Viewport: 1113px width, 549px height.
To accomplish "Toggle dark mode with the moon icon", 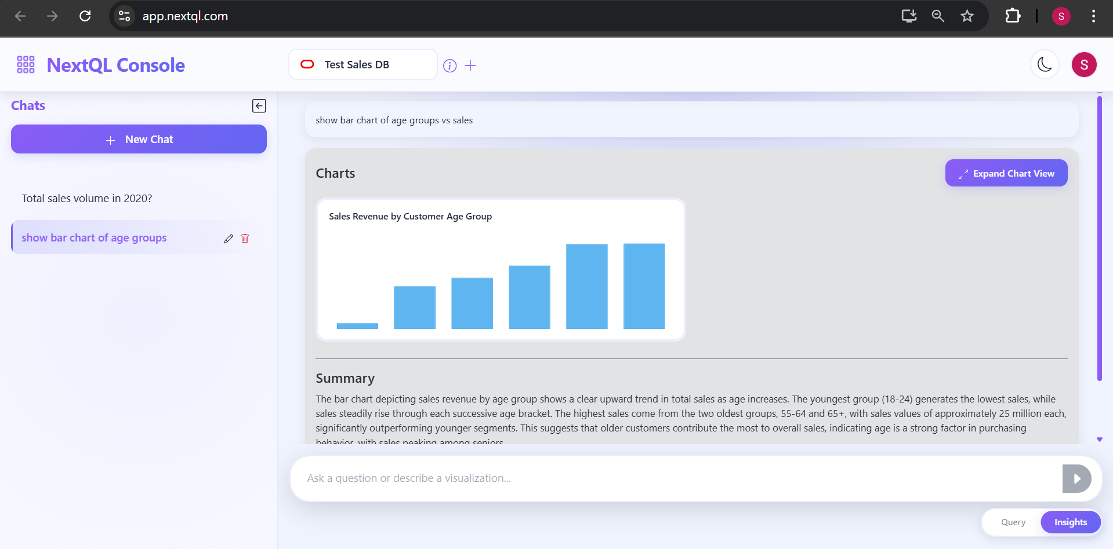I will coord(1045,64).
